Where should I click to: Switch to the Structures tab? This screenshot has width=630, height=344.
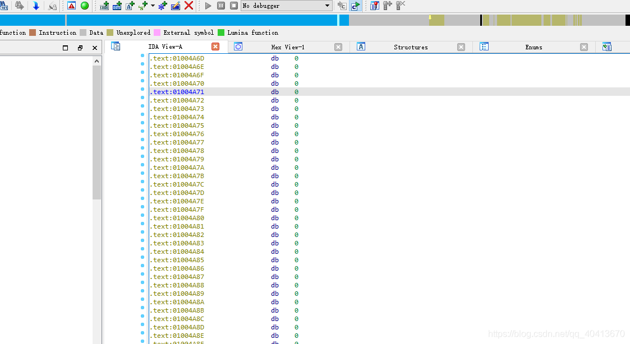[411, 47]
